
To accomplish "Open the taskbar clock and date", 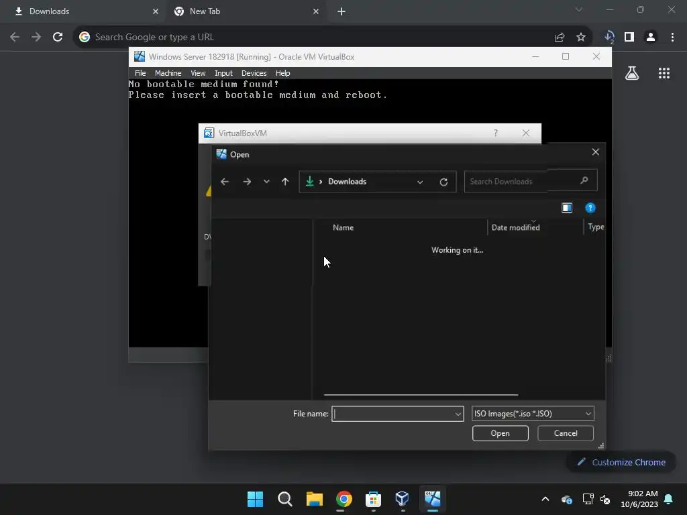I will [639, 499].
